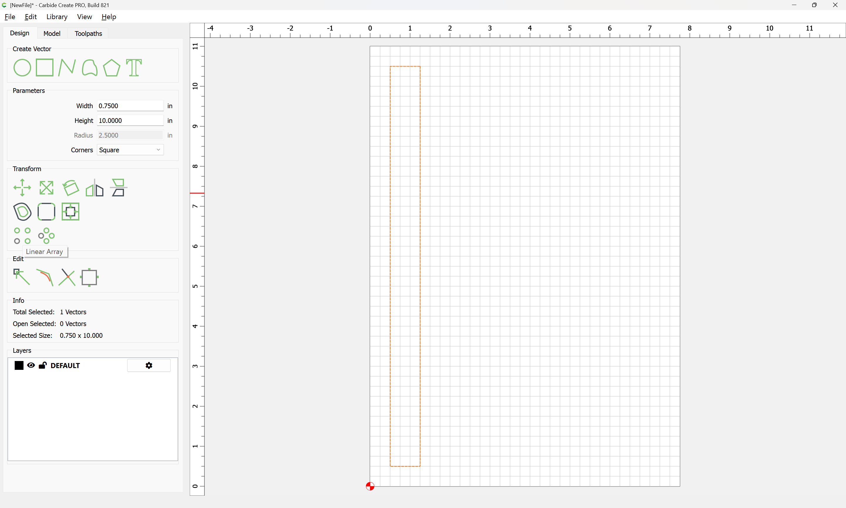846x508 pixels.
Task: Open the Linear Array tool
Action: point(22,235)
